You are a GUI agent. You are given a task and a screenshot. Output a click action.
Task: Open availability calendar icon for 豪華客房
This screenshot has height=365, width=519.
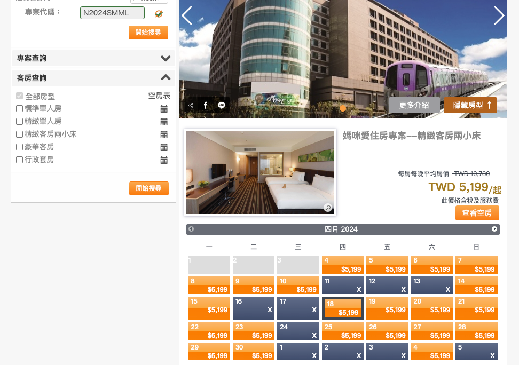point(164,147)
